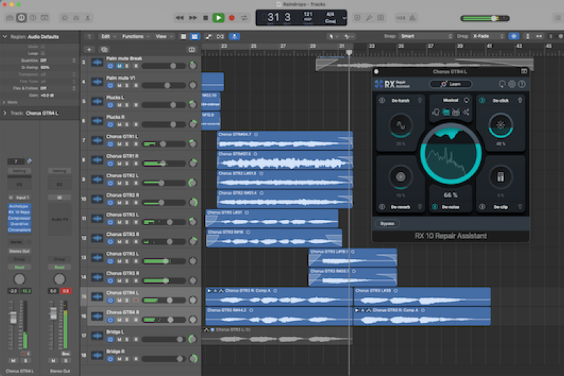Click the Stop transport button
This screenshot has width=564, height=376.
pyautogui.click(x=206, y=17)
